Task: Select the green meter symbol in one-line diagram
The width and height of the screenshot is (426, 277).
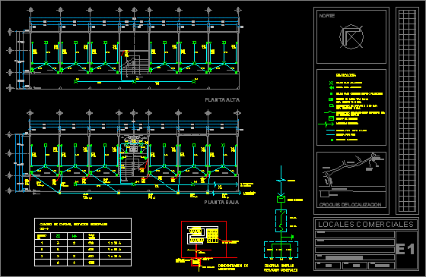Action: pos(281,199)
